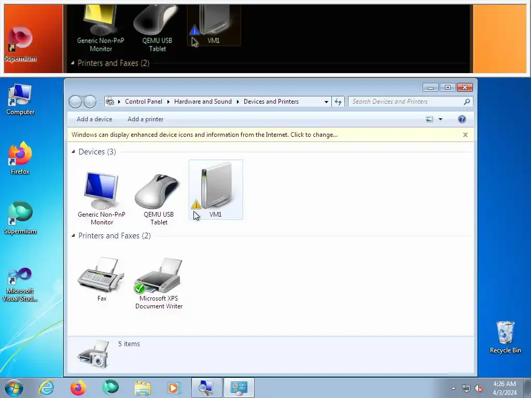Image resolution: width=531 pixels, height=398 pixels.
Task: Click the yellow warning badge on VM1
Action: [196, 204]
